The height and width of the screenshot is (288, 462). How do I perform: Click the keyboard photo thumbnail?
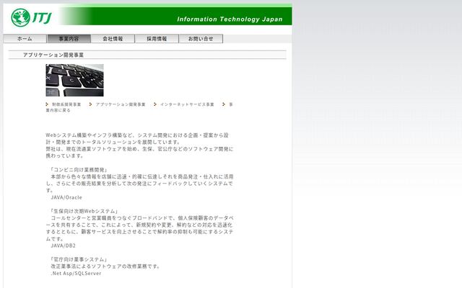click(74, 80)
